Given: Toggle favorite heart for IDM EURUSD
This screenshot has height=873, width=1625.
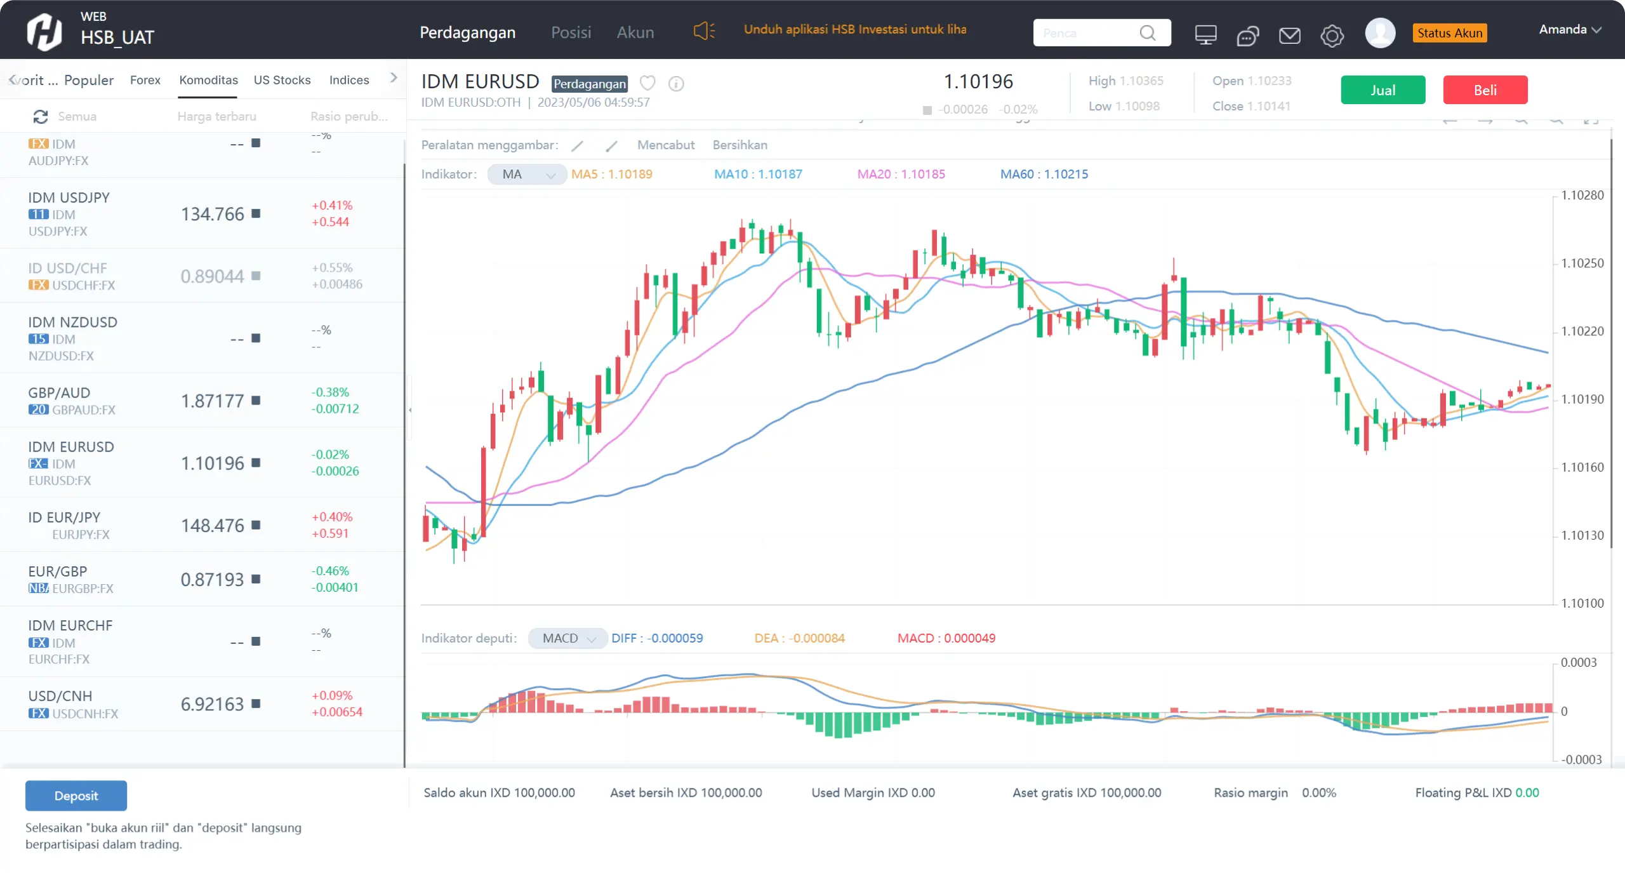Looking at the screenshot, I should (647, 83).
